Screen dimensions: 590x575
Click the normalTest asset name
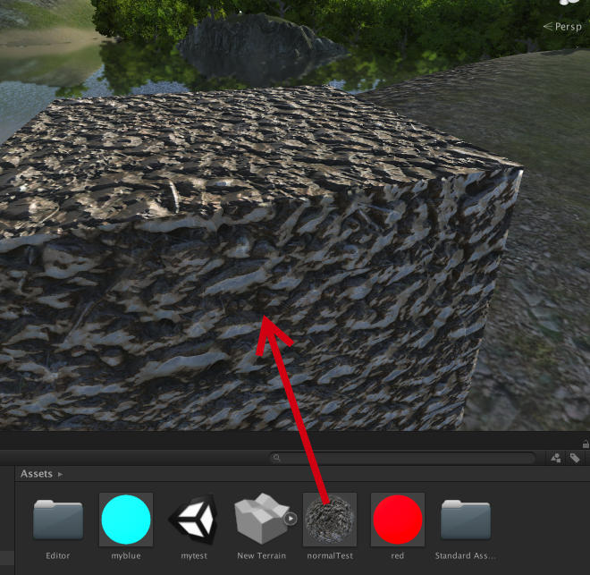330,556
